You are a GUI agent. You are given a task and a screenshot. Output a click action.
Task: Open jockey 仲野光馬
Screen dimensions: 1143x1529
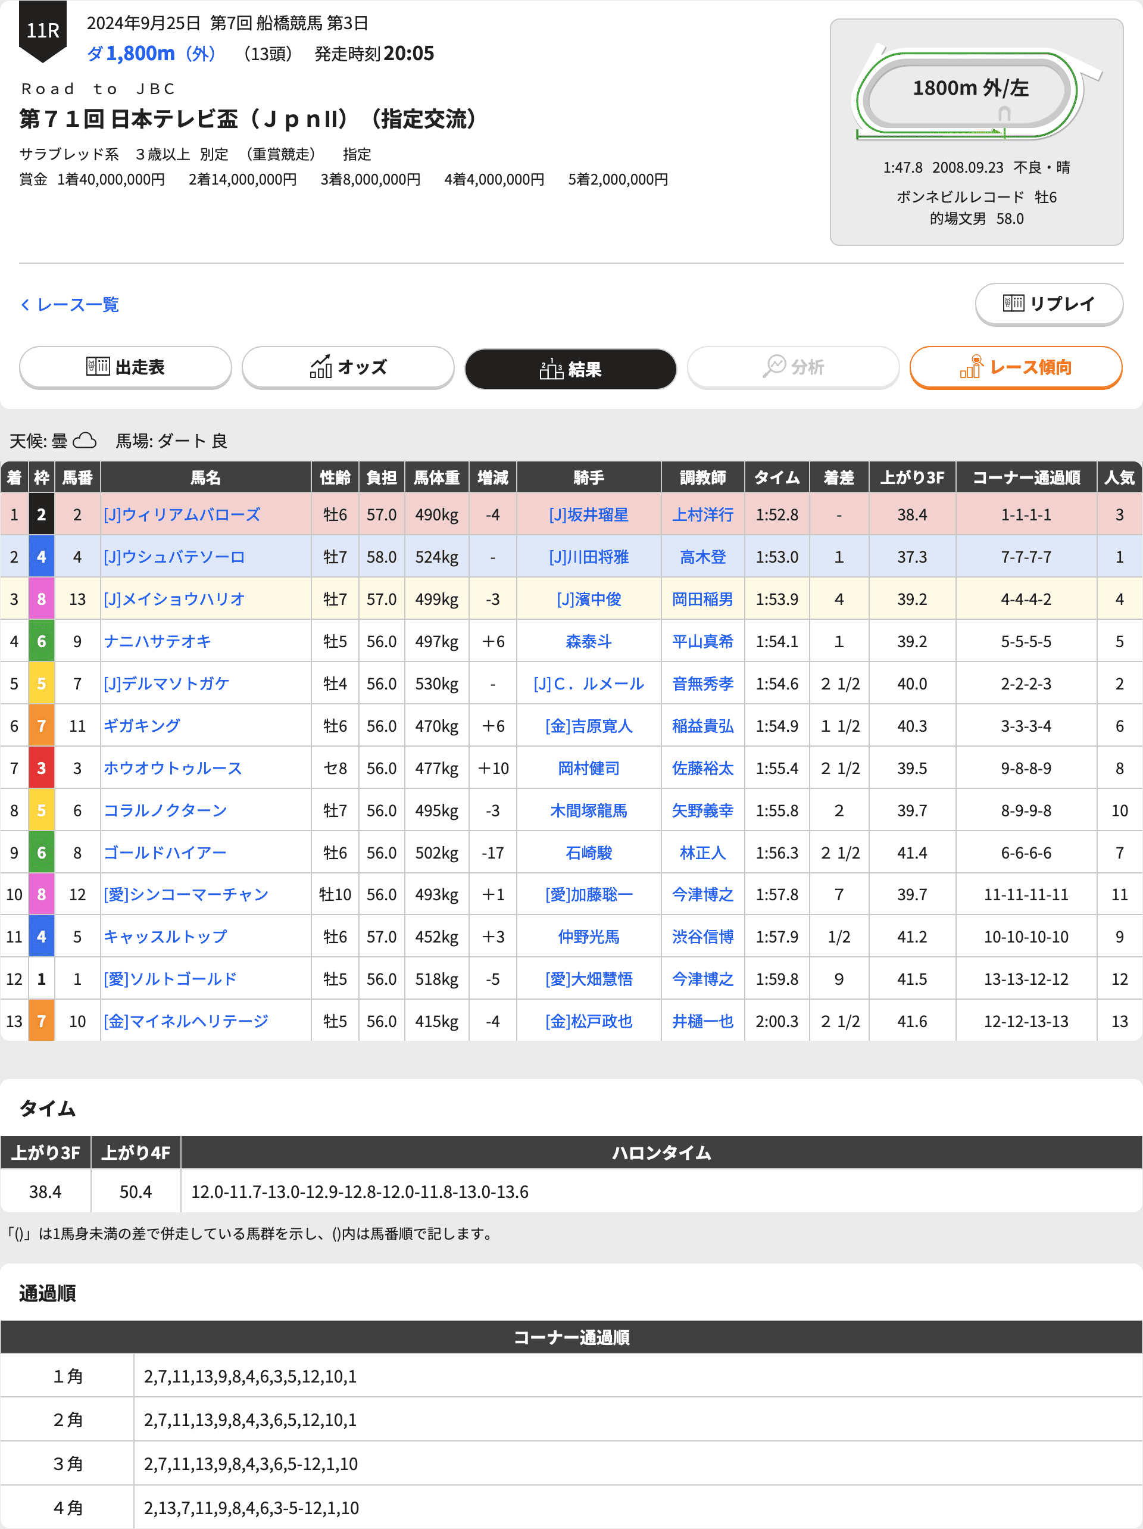[589, 936]
